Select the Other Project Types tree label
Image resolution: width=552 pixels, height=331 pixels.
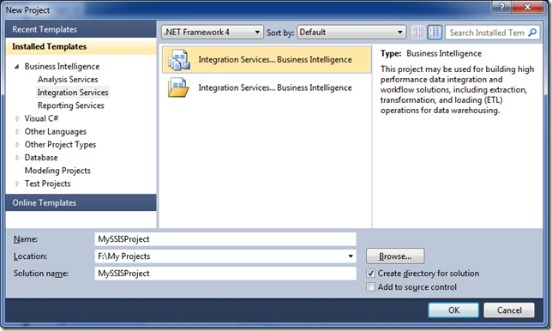(x=60, y=145)
